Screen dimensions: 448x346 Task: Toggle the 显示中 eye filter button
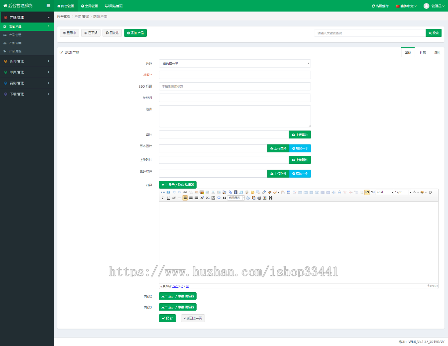click(69, 33)
